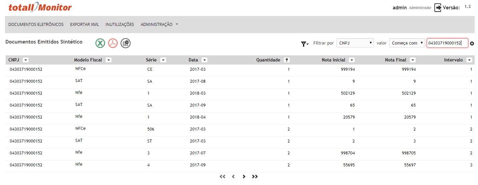Open the Começa com operator select
Viewport: 478px width, 185px height.
[407, 43]
